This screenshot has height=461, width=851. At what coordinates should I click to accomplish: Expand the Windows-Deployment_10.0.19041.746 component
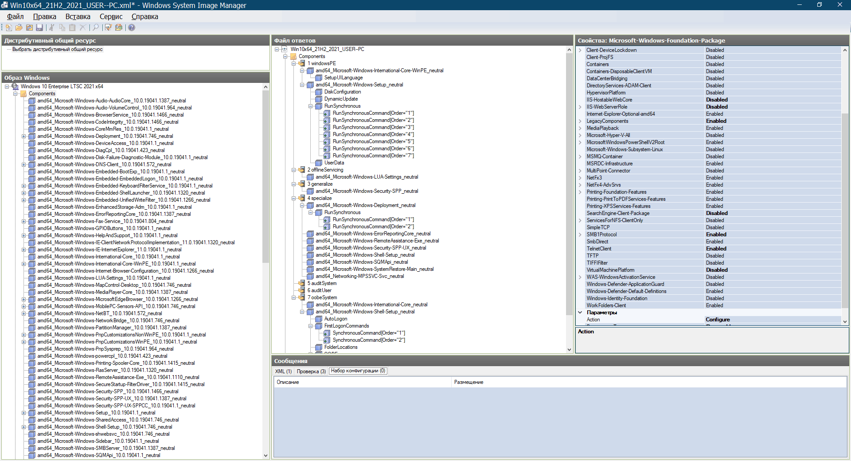[x=24, y=136]
